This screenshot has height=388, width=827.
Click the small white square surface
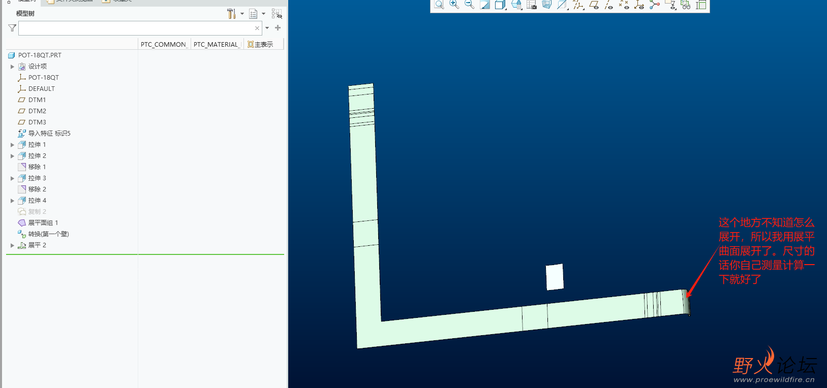pyautogui.click(x=555, y=277)
